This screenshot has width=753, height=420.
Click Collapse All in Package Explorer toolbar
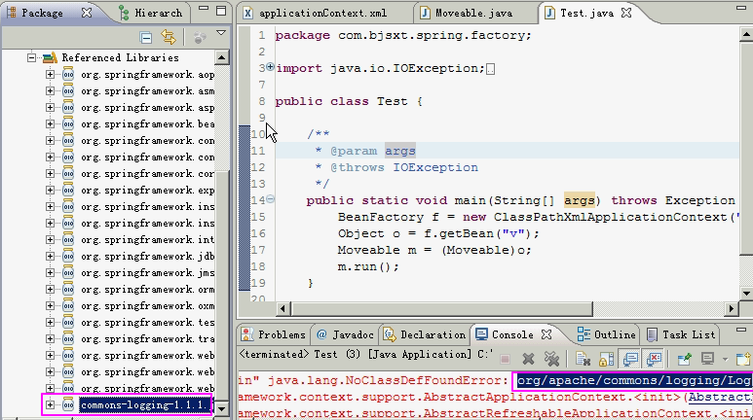coord(146,37)
